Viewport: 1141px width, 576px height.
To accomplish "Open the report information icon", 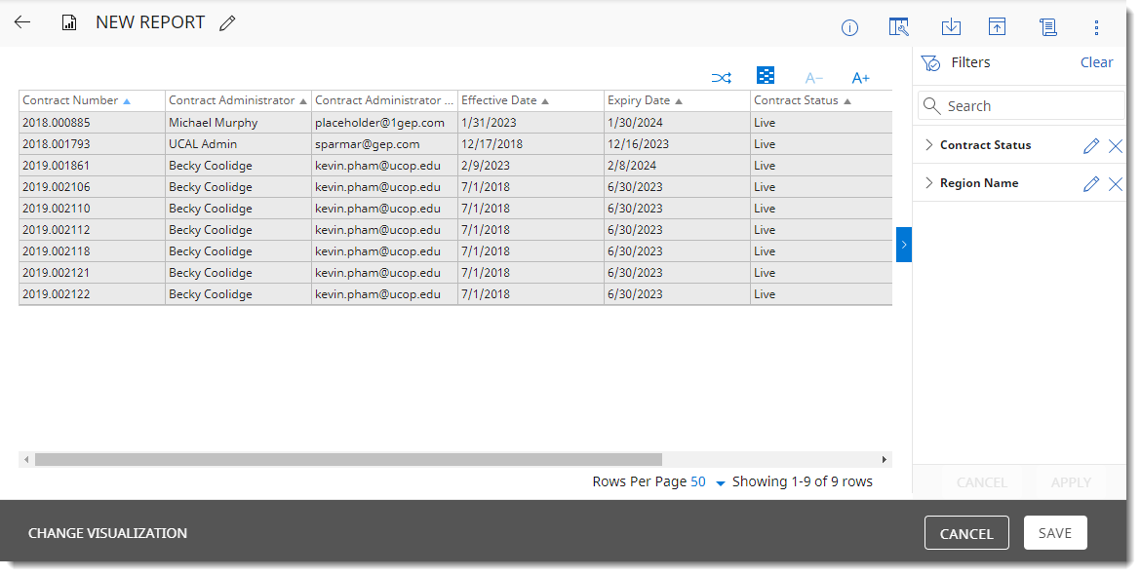I will pos(849,27).
